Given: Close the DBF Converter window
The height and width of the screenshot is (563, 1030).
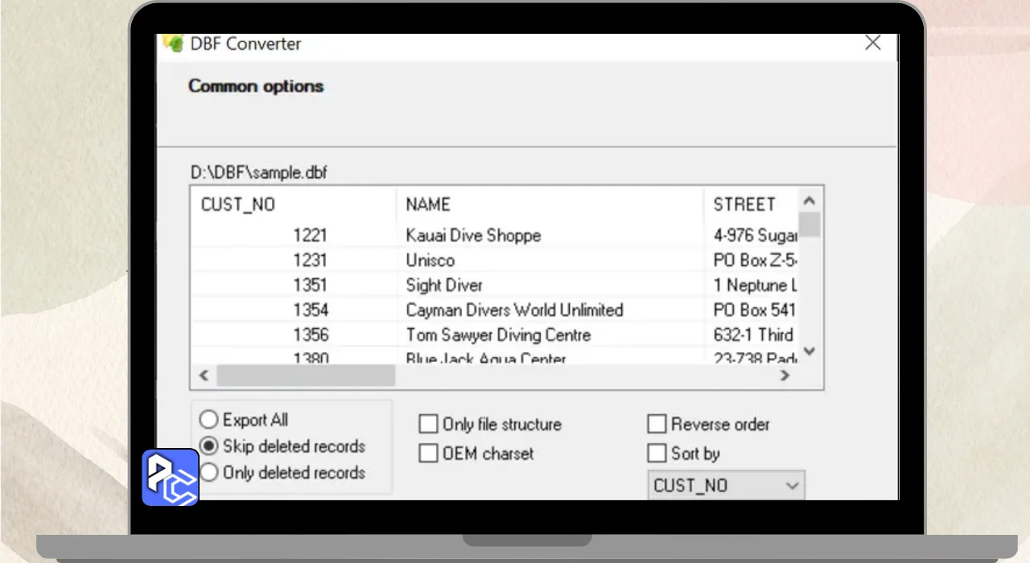Looking at the screenshot, I should click(x=872, y=43).
